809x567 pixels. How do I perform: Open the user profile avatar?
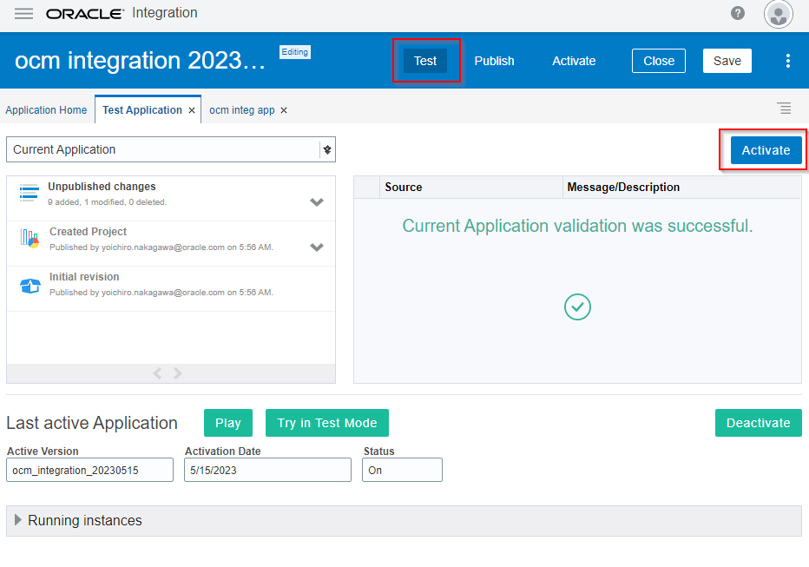click(778, 14)
